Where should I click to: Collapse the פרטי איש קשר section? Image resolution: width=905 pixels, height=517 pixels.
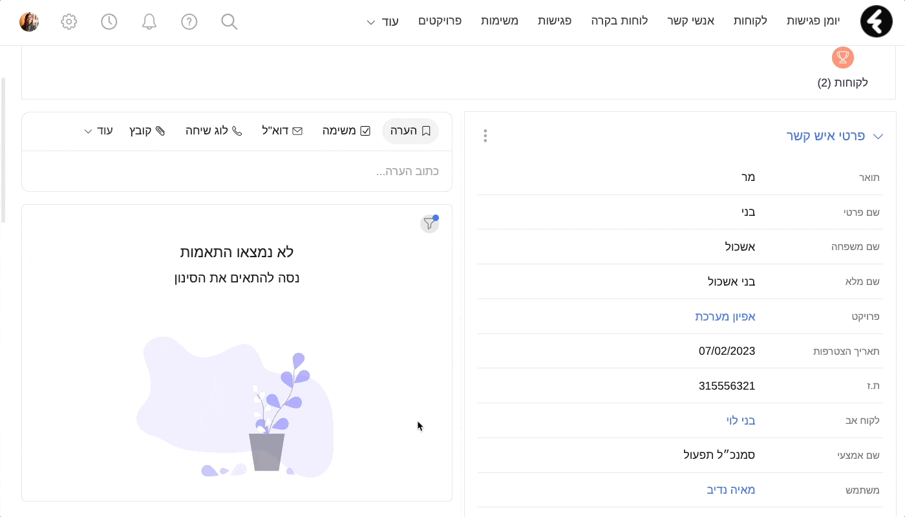pyautogui.click(x=878, y=136)
